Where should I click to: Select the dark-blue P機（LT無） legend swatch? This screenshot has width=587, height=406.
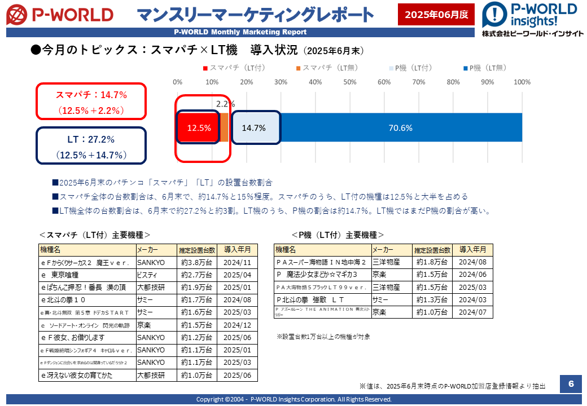coord(465,68)
